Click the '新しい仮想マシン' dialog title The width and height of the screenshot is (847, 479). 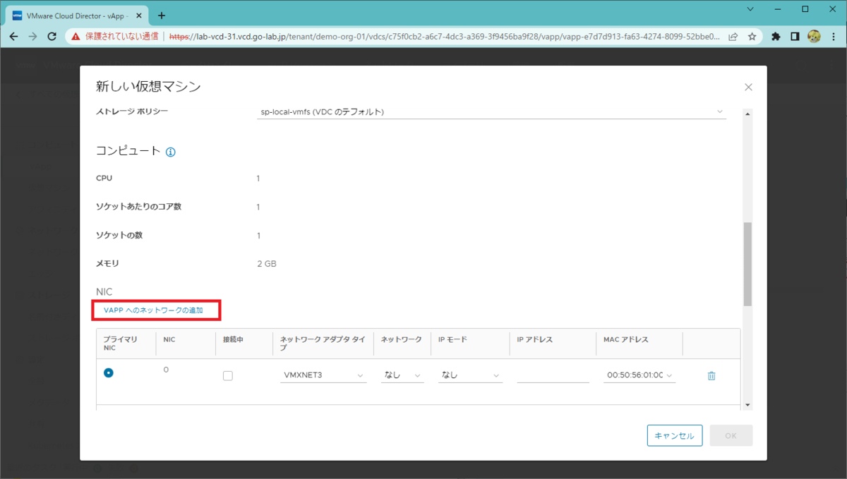tap(148, 87)
